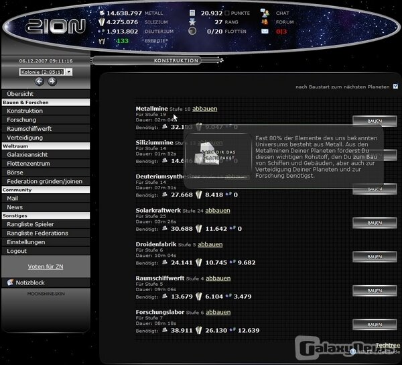Click the fleets planet icon
Viewport: 402px width, 365px height.
coord(192,32)
